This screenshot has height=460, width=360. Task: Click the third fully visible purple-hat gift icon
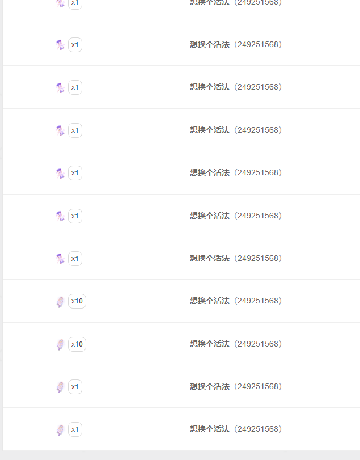60,130
